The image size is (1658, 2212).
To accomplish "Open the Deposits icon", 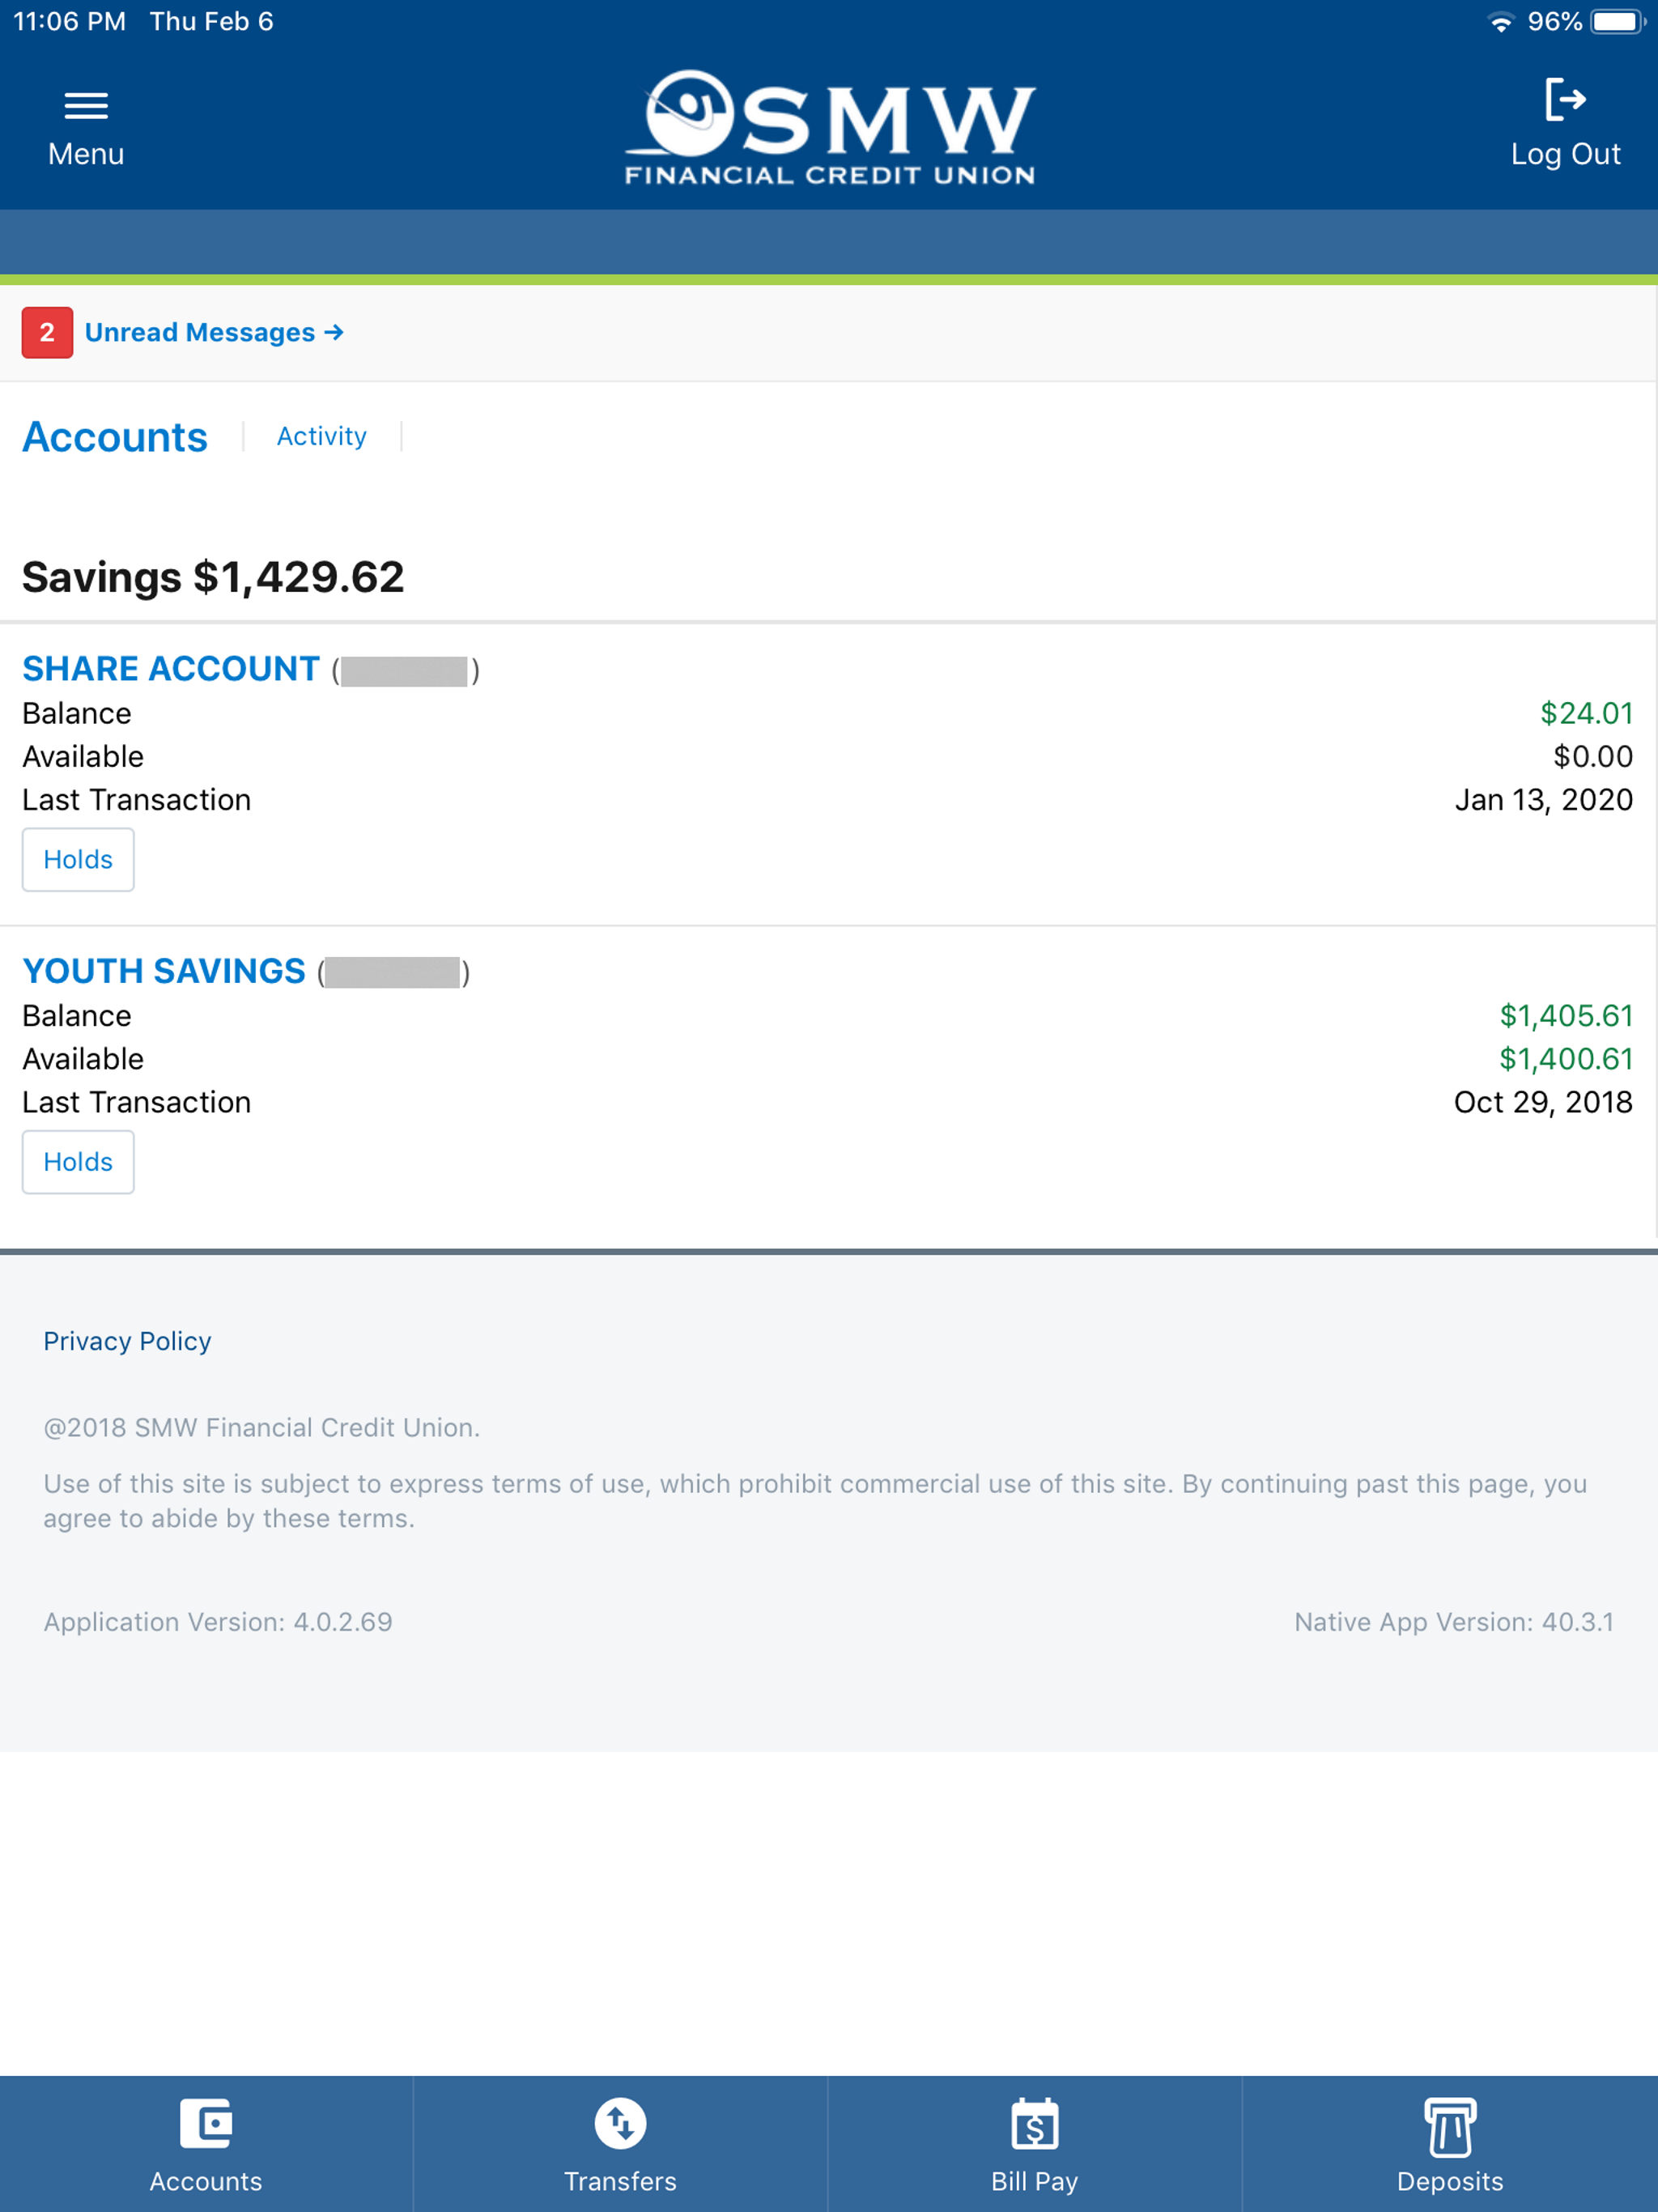I will [x=1450, y=2126].
